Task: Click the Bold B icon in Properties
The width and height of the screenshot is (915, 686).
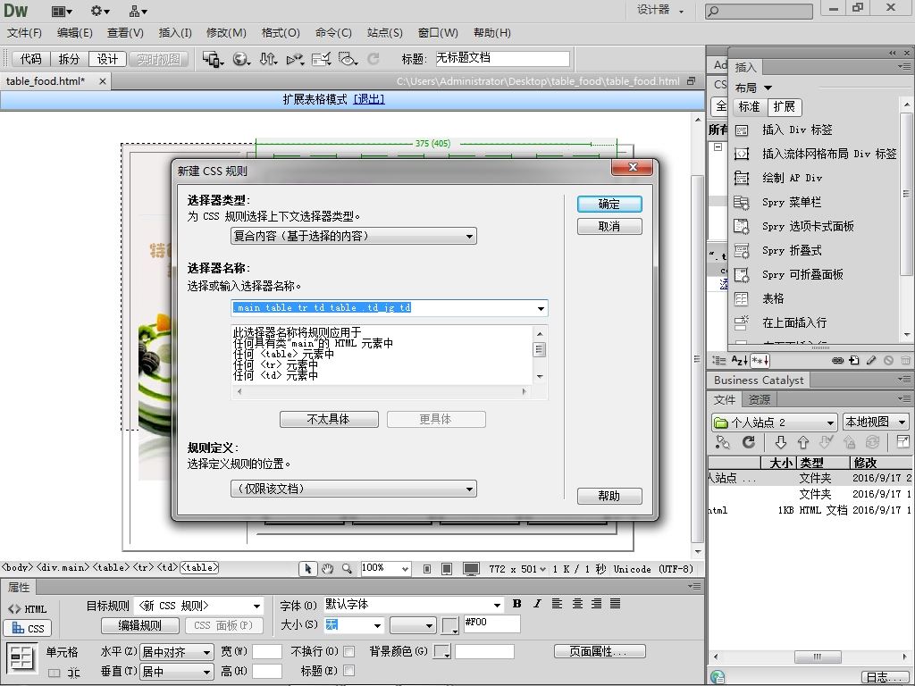Action: (517, 604)
